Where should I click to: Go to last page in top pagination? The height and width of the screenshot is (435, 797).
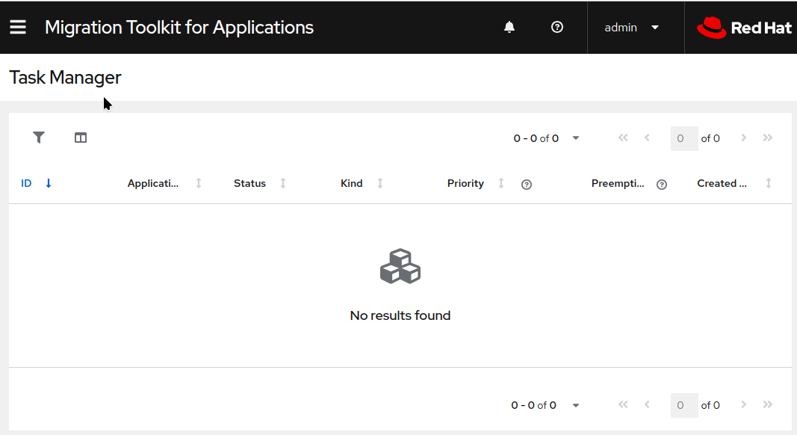click(x=767, y=138)
